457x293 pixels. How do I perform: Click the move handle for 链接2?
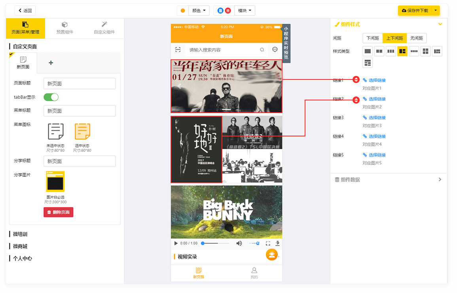(356, 100)
